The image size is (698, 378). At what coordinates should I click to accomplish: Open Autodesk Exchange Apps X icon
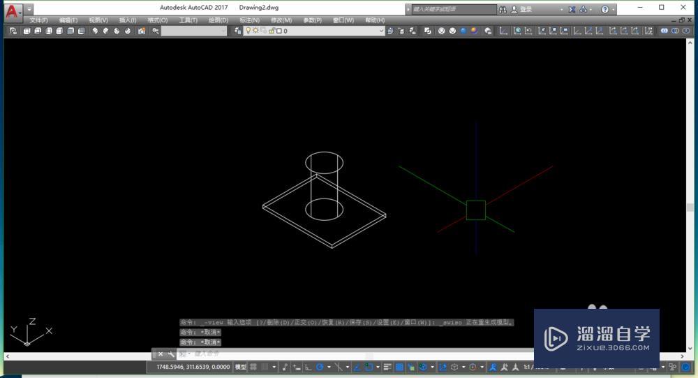point(572,9)
